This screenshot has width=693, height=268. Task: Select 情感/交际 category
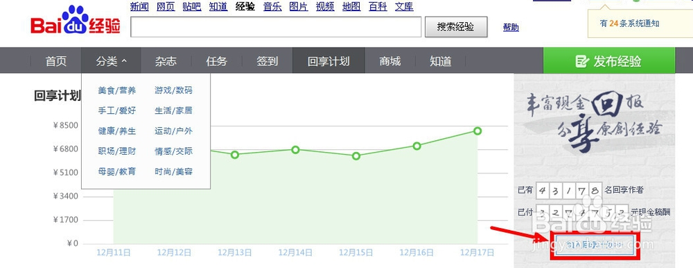pyautogui.click(x=174, y=152)
